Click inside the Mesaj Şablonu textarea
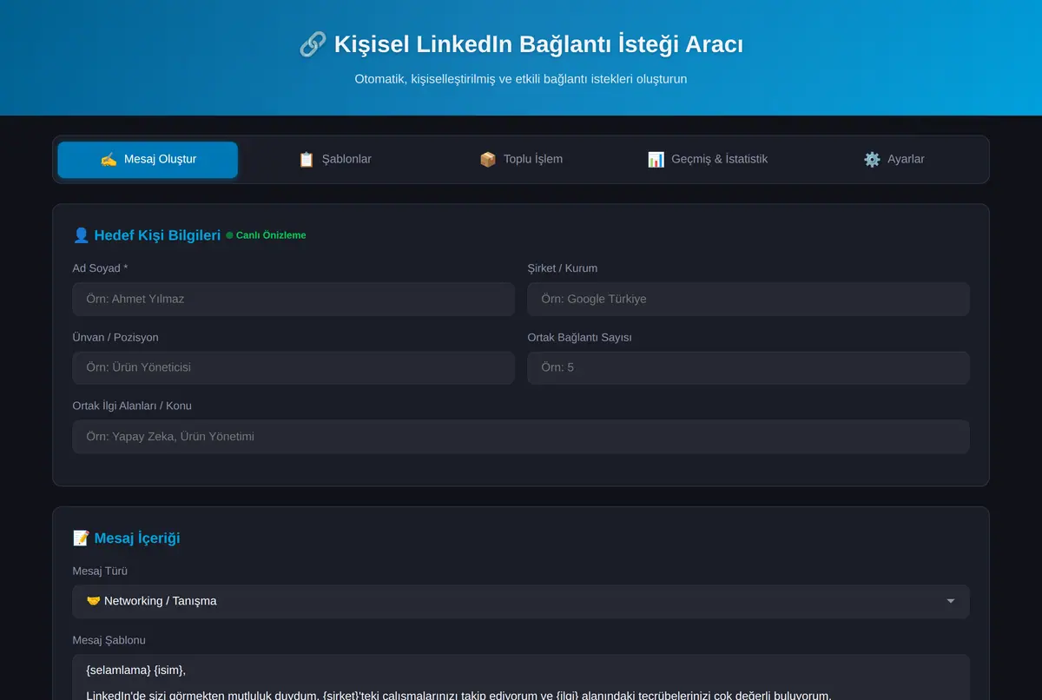This screenshot has height=700, width=1042. click(521, 677)
